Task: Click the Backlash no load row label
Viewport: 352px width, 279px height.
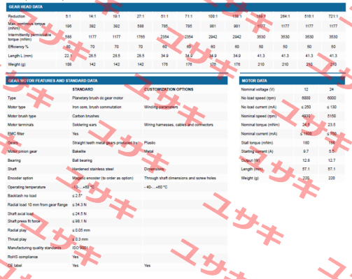Action: 22,196
